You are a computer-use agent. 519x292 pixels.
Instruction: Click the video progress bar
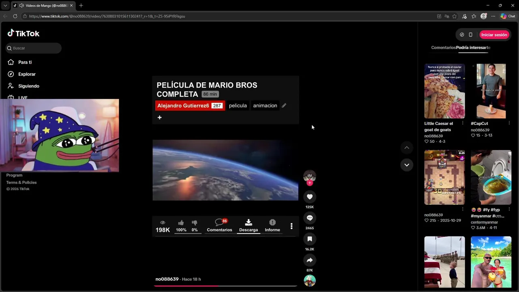[x=225, y=286]
